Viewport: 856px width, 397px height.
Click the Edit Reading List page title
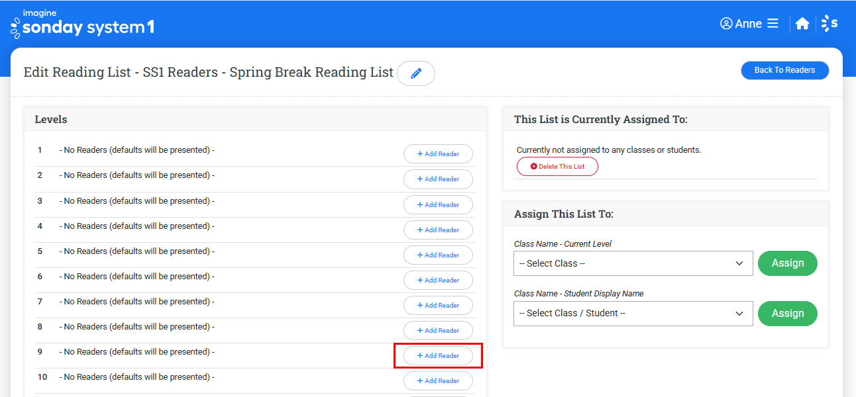tap(208, 71)
